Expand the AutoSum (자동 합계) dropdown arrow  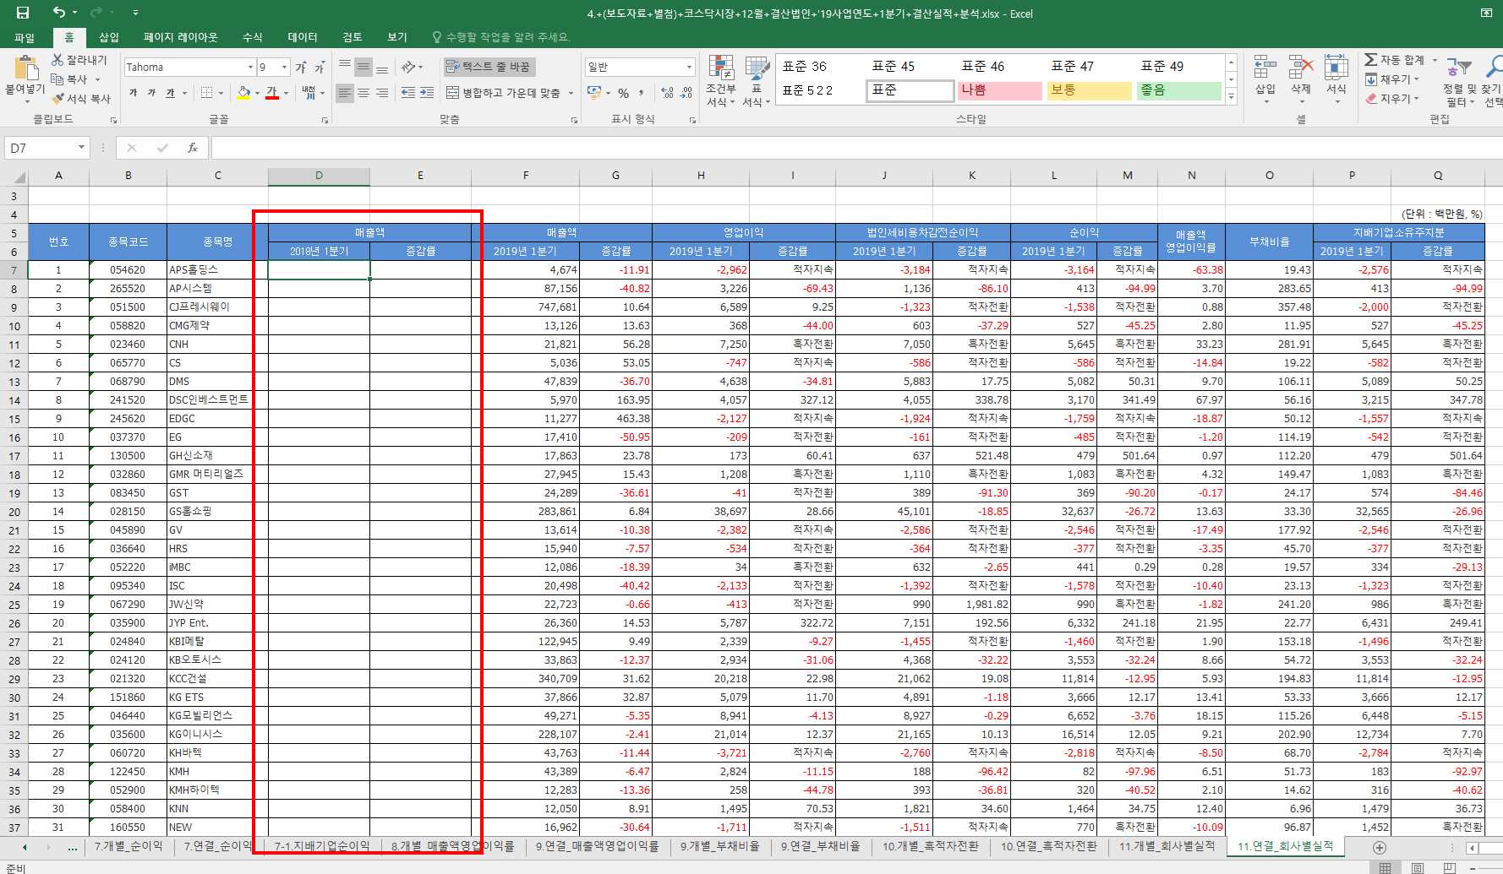pos(1435,60)
